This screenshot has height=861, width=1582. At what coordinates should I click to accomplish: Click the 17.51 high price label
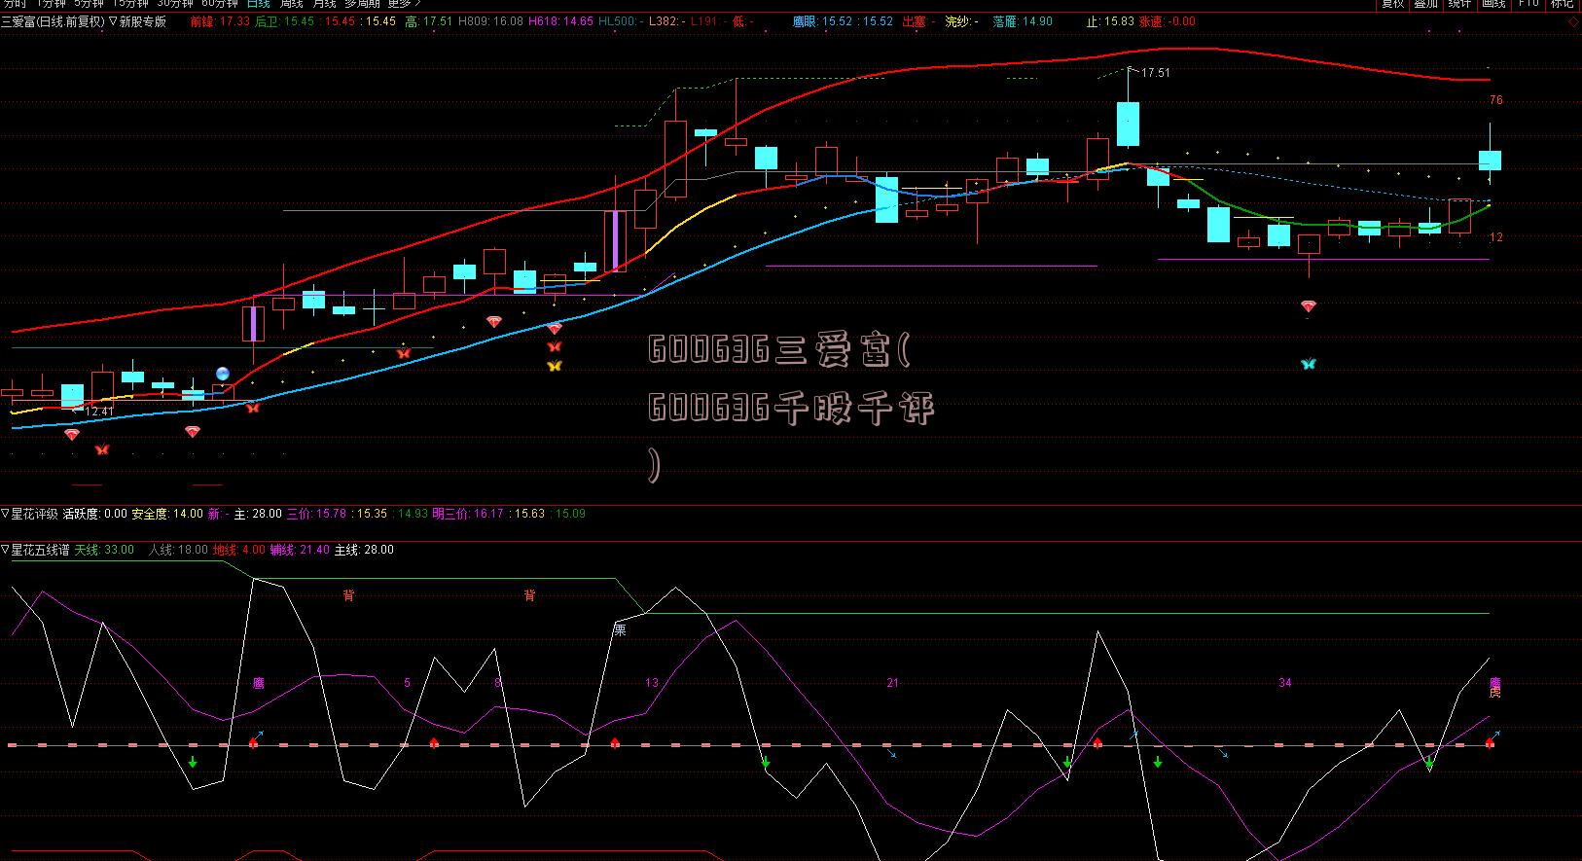tap(1155, 73)
